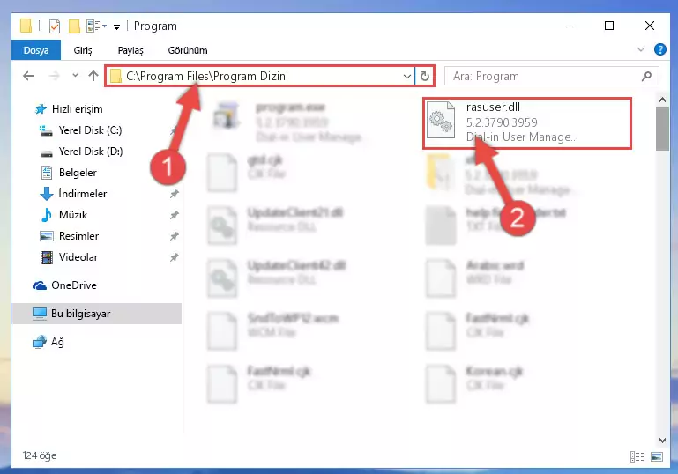Click the Yerel Disk (D:) drive icon

[46, 152]
